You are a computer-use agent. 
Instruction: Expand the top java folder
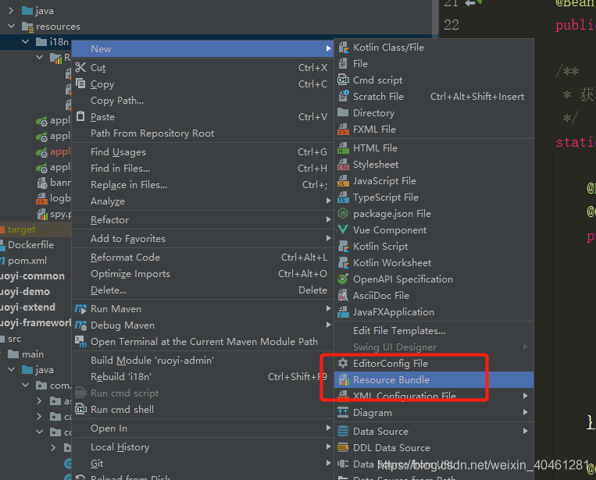[x=11, y=10]
